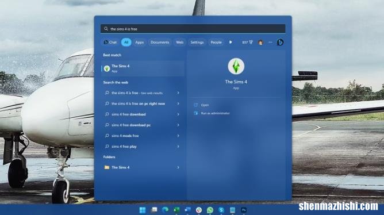The image size is (384, 215).
Task: Switch to the Web filter tab
Action: pyautogui.click(x=180, y=42)
